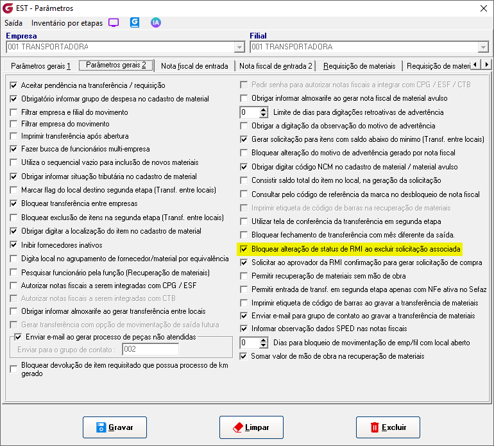Viewport: 494px width, 446px height.
Task: Click the Limpar button
Action: tap(251, 427)
